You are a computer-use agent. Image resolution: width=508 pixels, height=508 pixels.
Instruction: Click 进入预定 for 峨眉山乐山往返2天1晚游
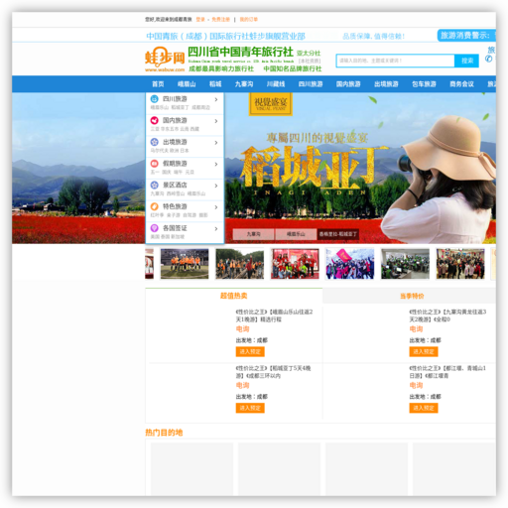click(x=250, y=351)
